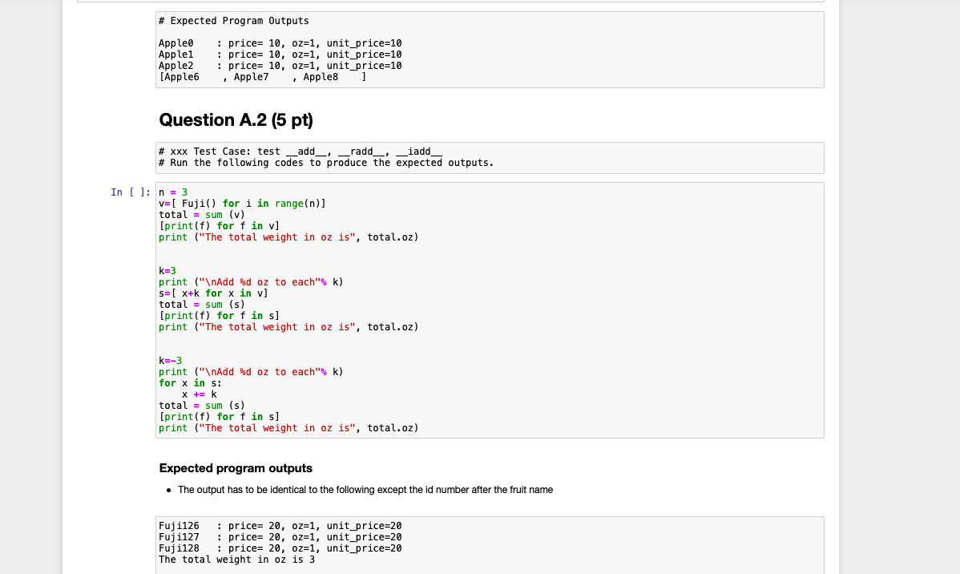
Task: Click the line k=-3 in the code cell
Action: tap(171, 360)
